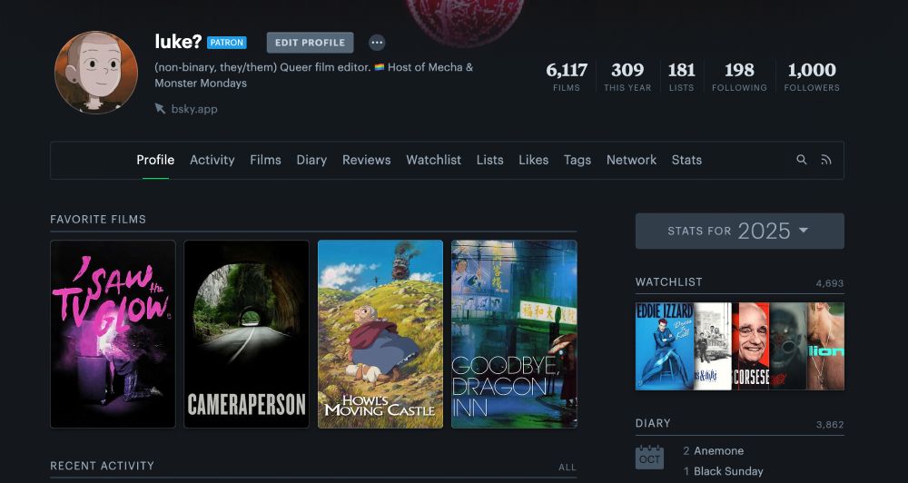
Task: Click the calendar OCT diary icon
Action: [x=650, y=458]
